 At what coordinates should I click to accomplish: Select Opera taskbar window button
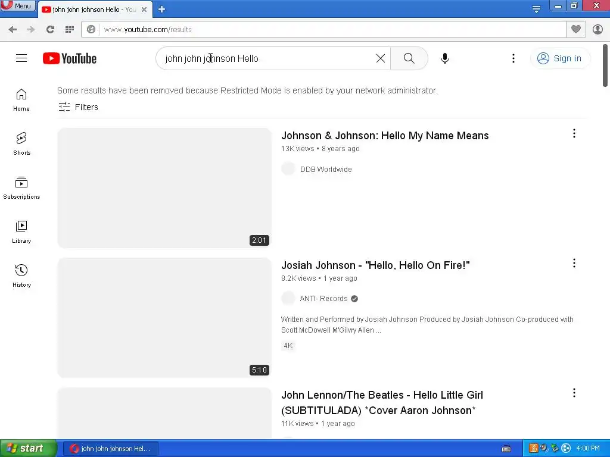(111, 449)
